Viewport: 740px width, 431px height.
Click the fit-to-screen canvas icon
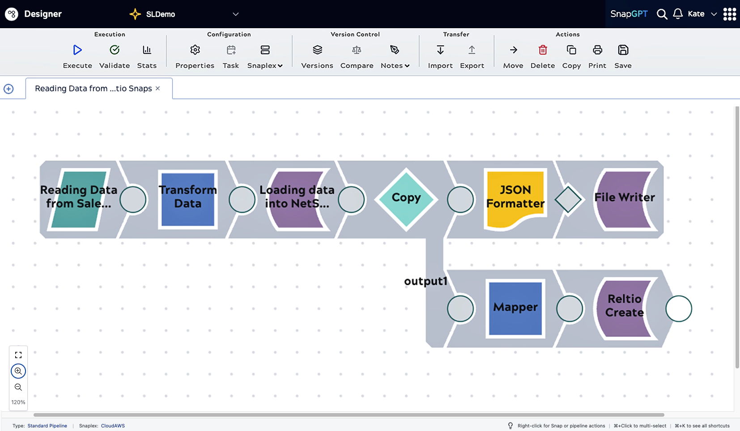tap(18, 355)
